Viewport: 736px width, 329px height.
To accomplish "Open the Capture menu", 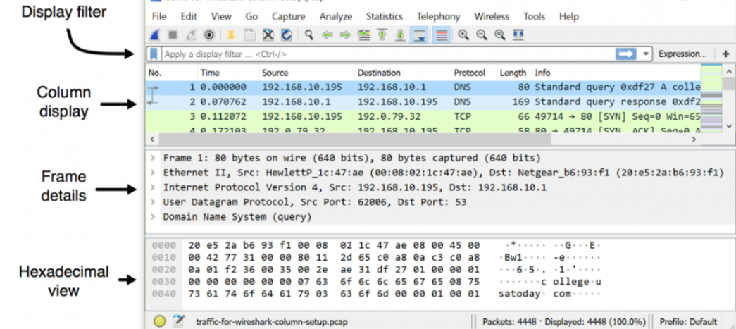I will 289,16.
